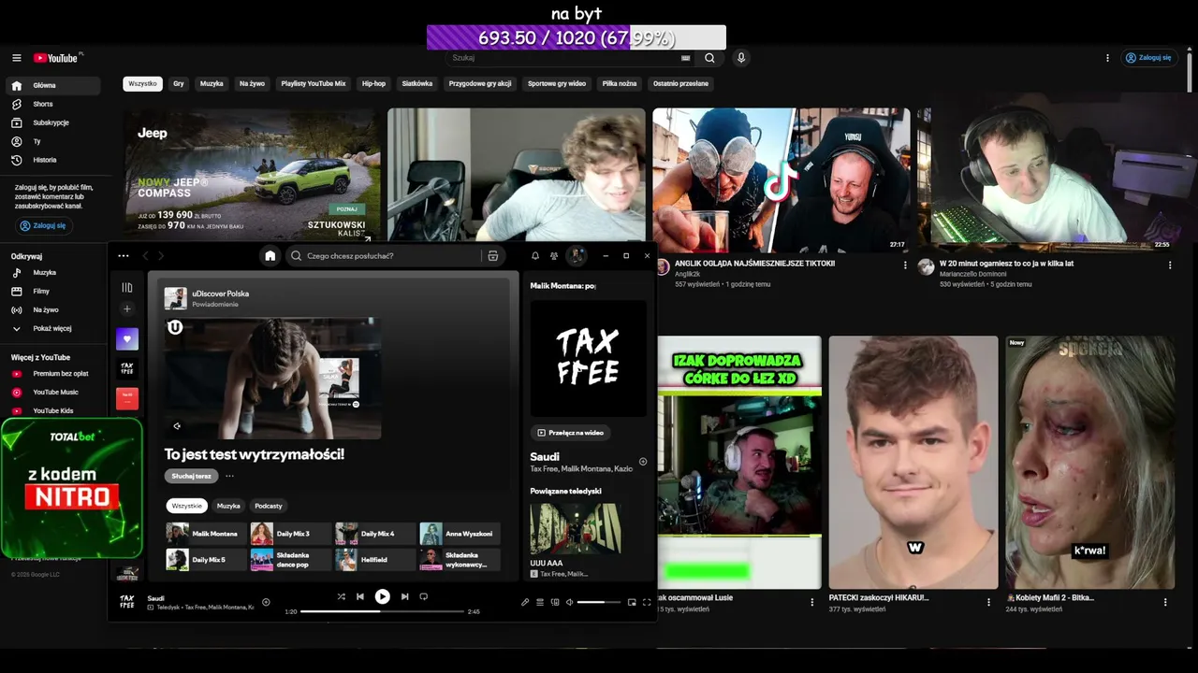Select the Gry chip on YouTube
Viewport: 1198px width, 673px height.
[x=179, y=83]
